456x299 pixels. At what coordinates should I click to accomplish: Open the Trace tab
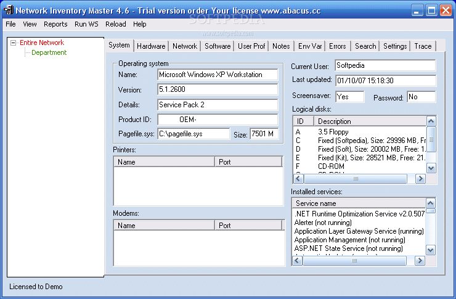pyautogui.click(x=423, y=46)
